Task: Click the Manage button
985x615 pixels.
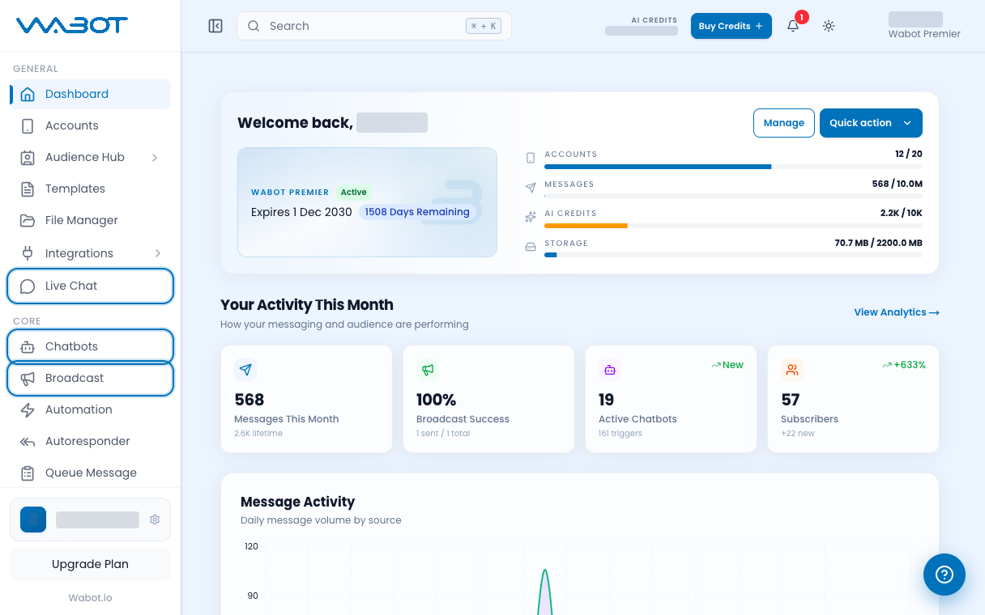Action: click(783, 123)
